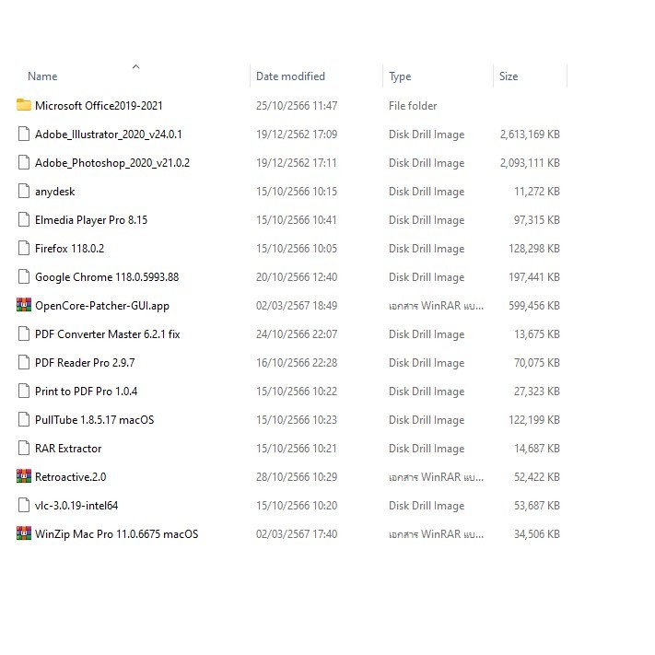Select Google Chrome 118.0.5993.88 file name
Viewport: 655px width, 655px height.
pyautogui.click(x=107, y=277)
